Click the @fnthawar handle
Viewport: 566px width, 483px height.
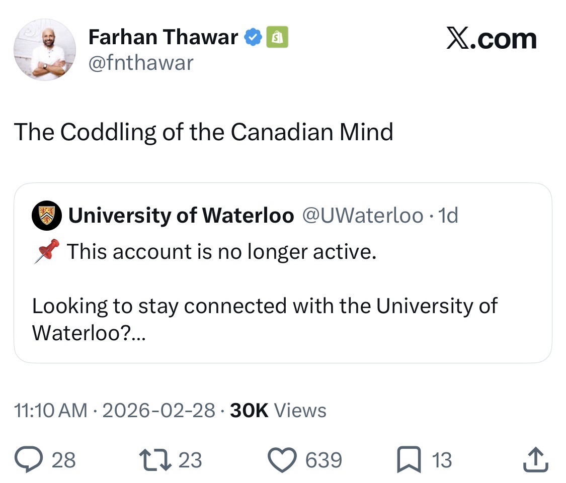coord(141,63)
